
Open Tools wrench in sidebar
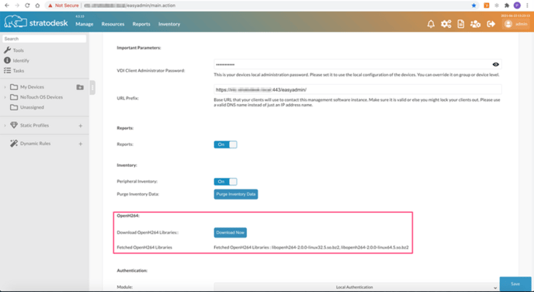coord(7,50)
